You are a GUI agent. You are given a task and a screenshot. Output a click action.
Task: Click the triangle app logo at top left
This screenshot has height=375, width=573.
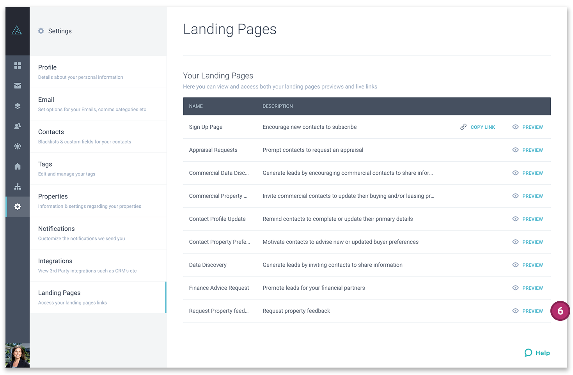tap(17, 30)
